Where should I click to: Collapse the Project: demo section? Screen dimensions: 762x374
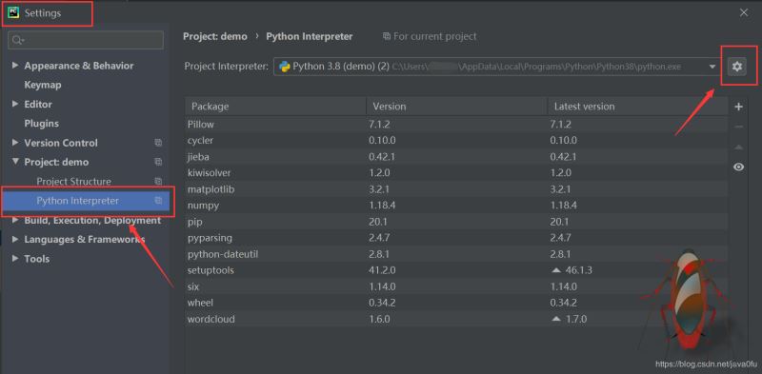click(15, 162)
